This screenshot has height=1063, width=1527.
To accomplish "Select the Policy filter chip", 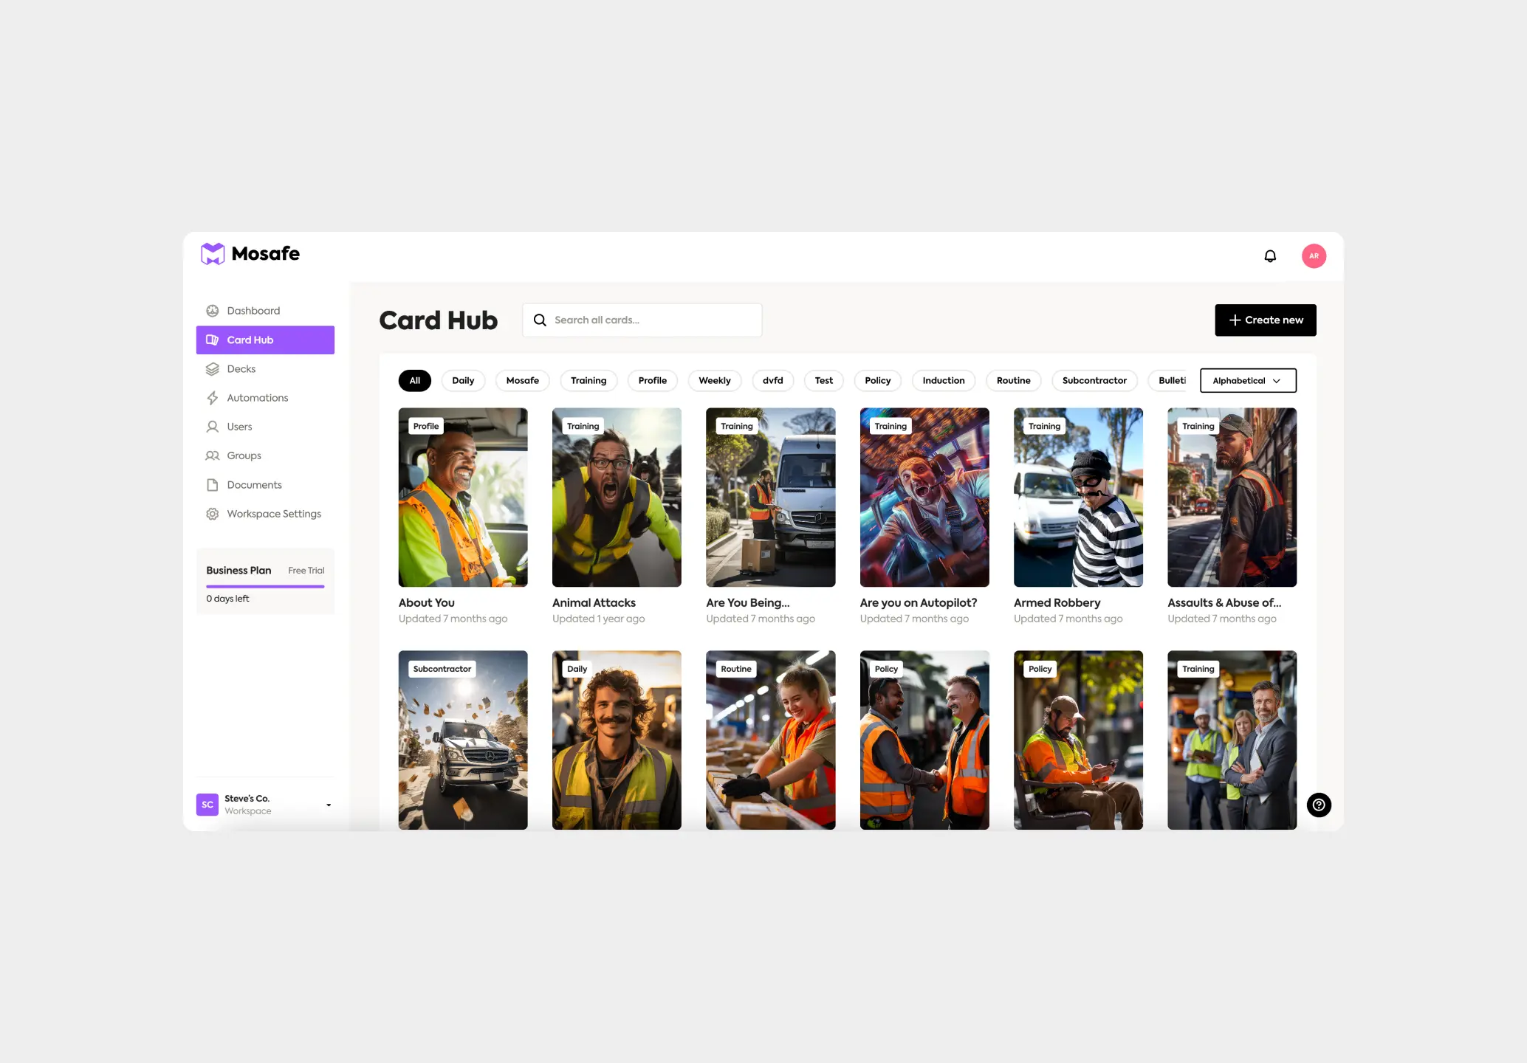I will (877, 381).
